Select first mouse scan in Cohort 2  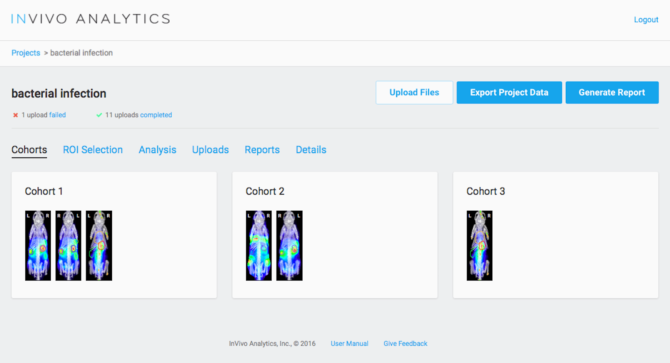pos(259,245)
